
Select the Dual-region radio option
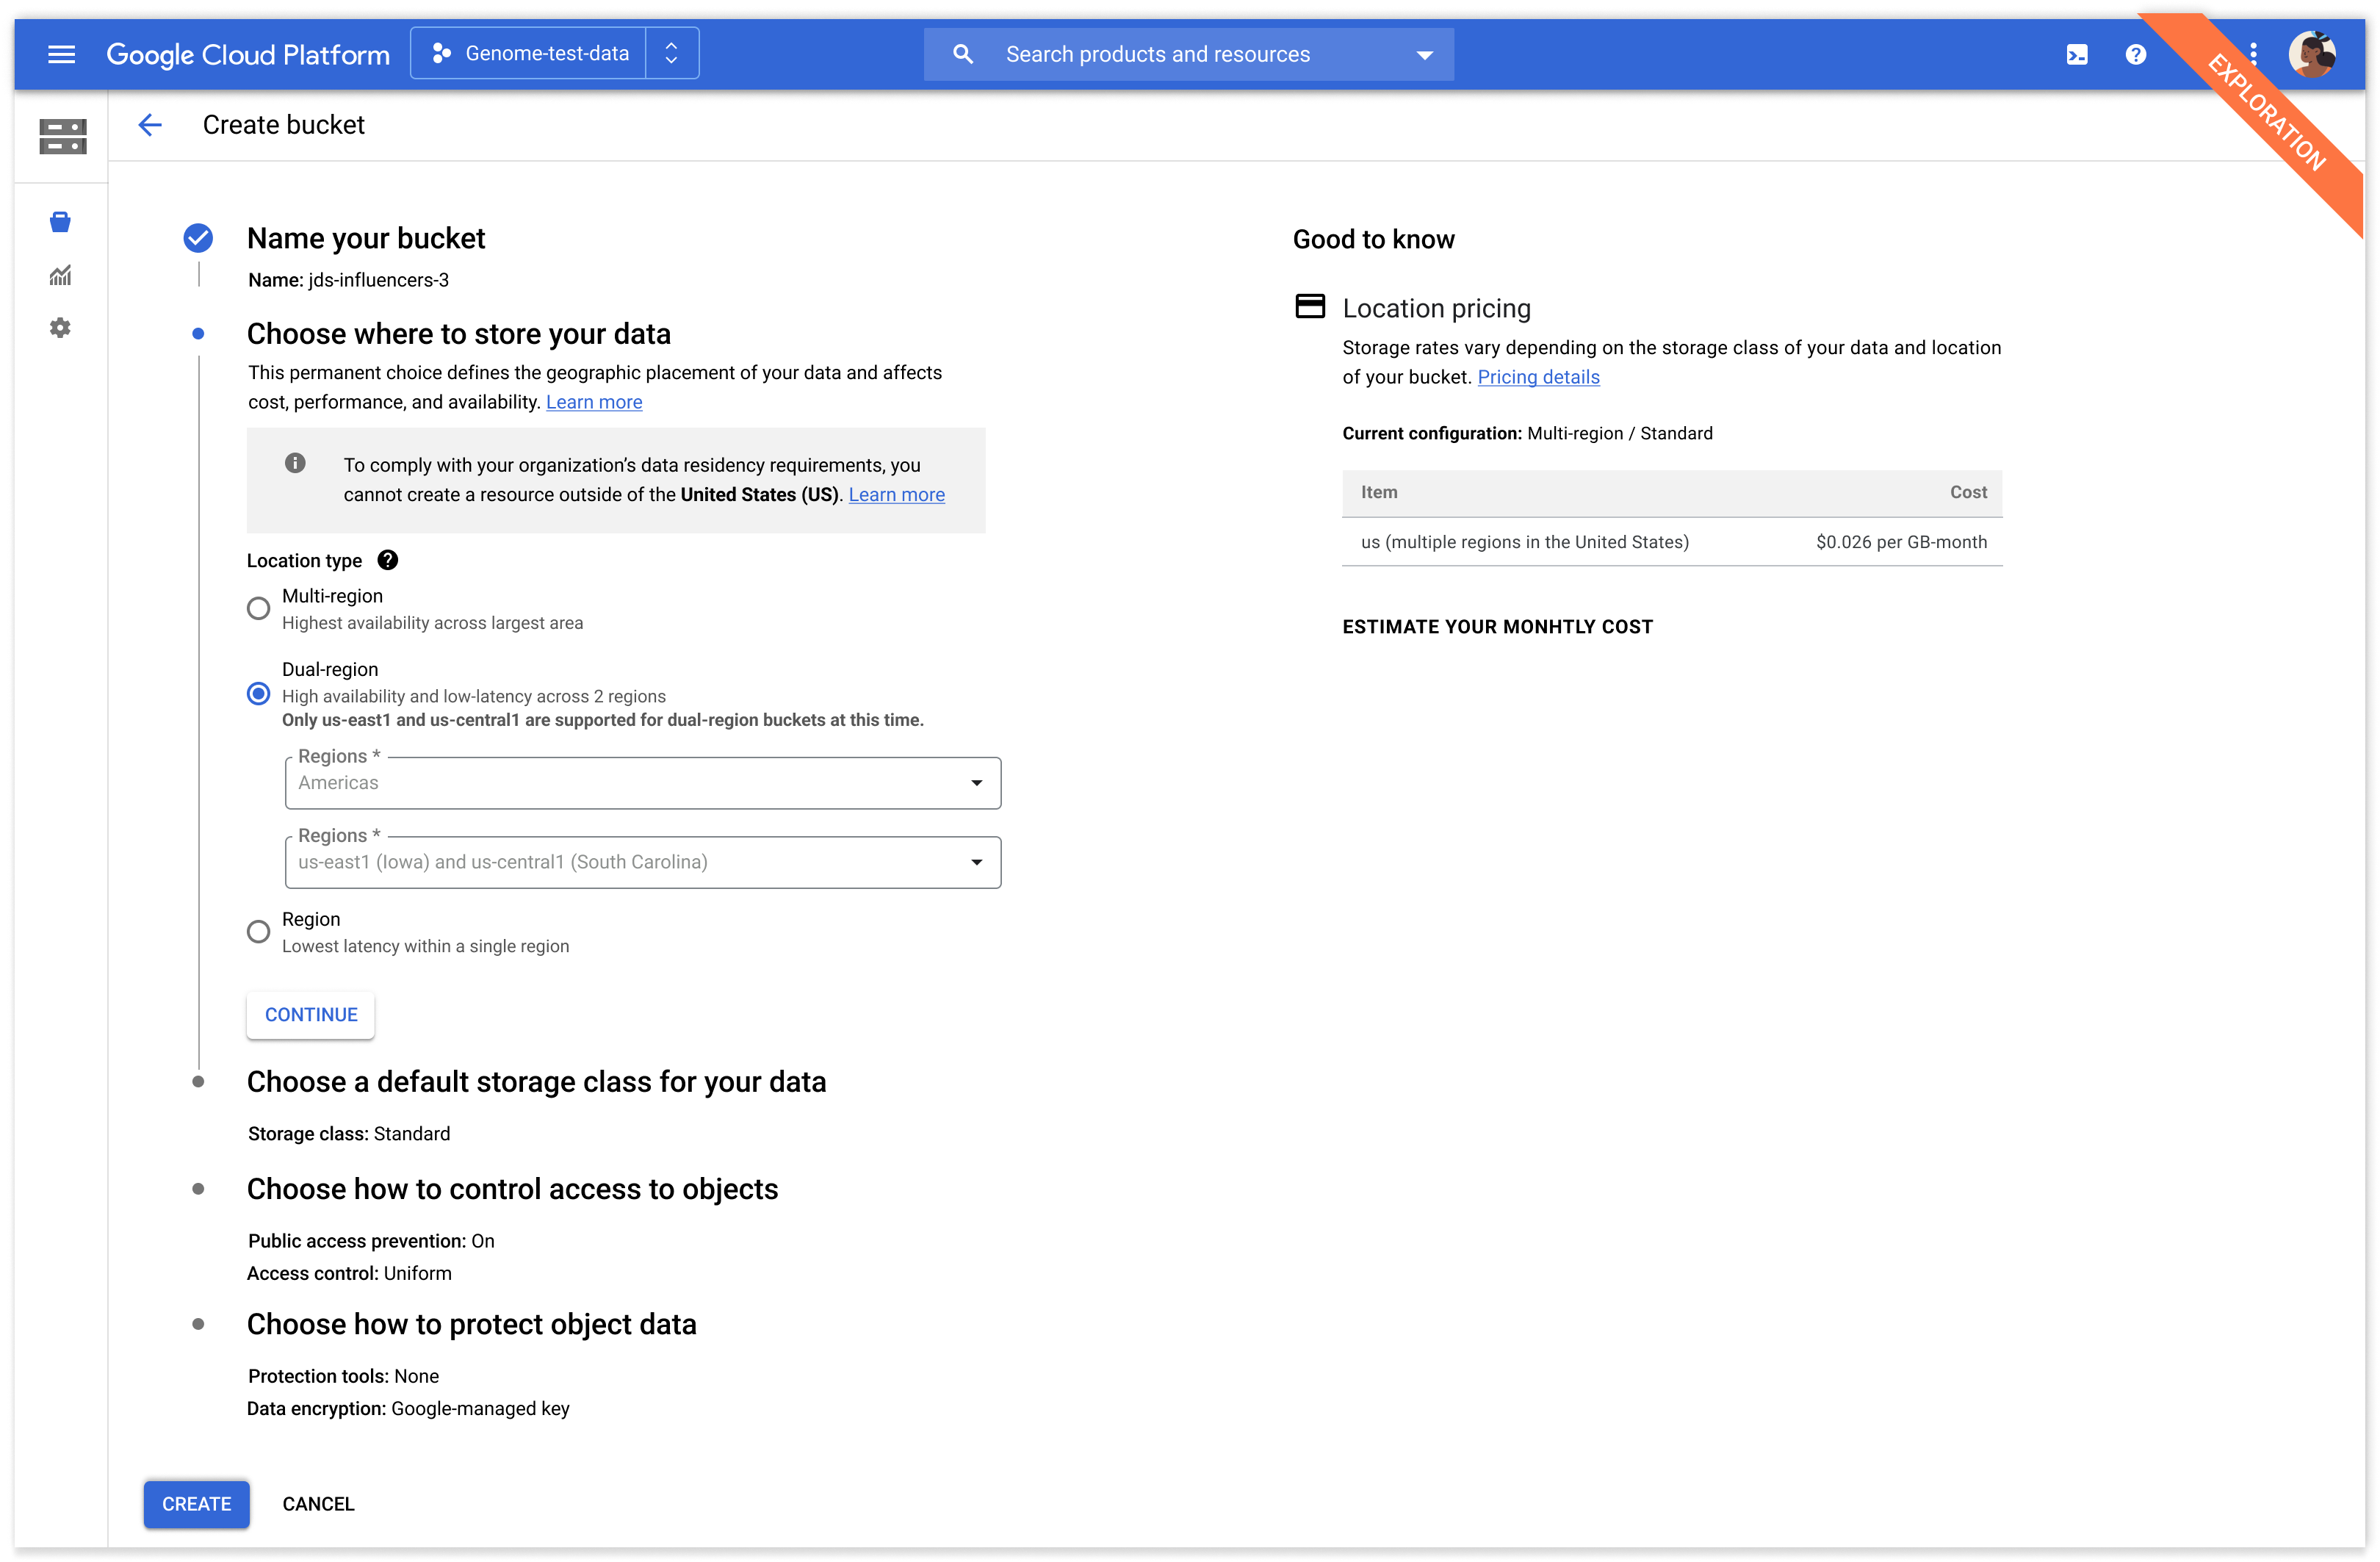point(258,694)
